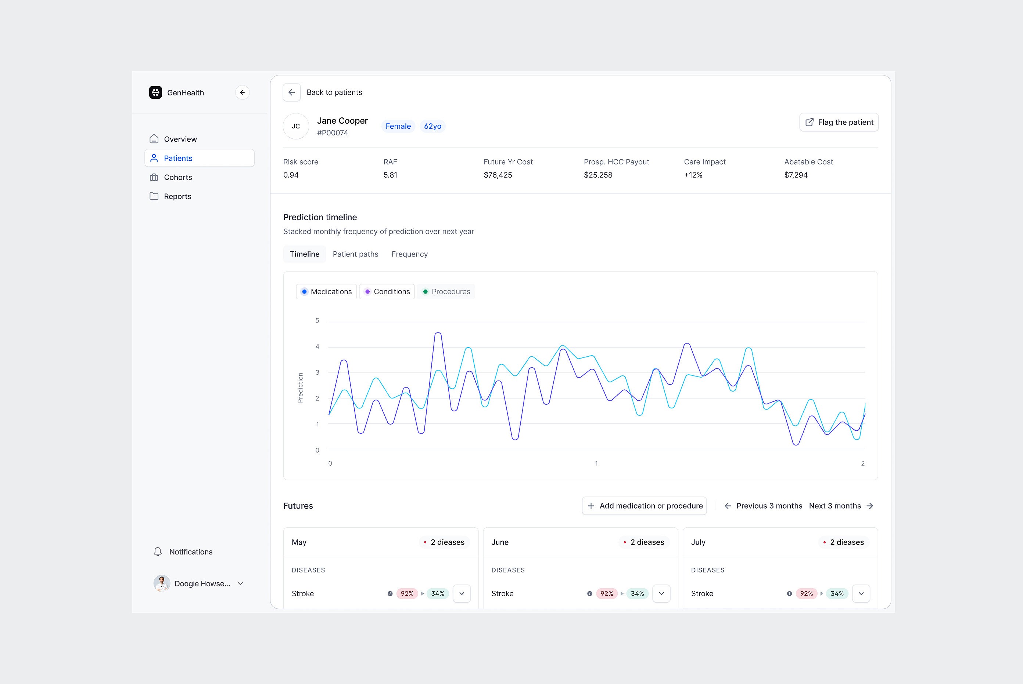Click the 92% badge in May card
The image size is (1023, 684).
coord(407,594)
